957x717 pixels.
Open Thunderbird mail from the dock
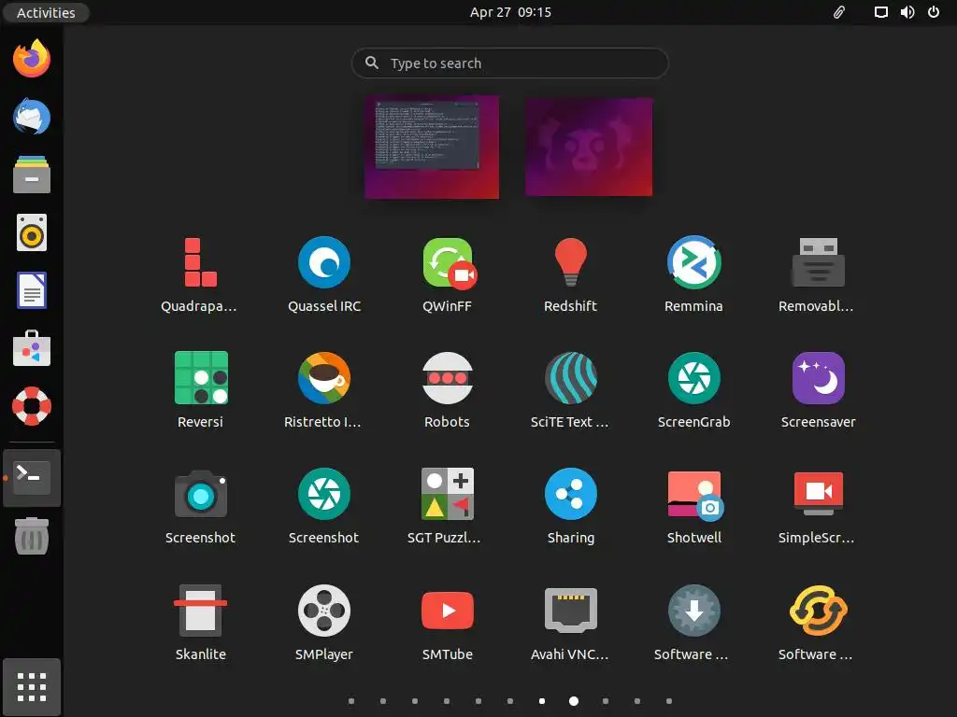point(32,117)
